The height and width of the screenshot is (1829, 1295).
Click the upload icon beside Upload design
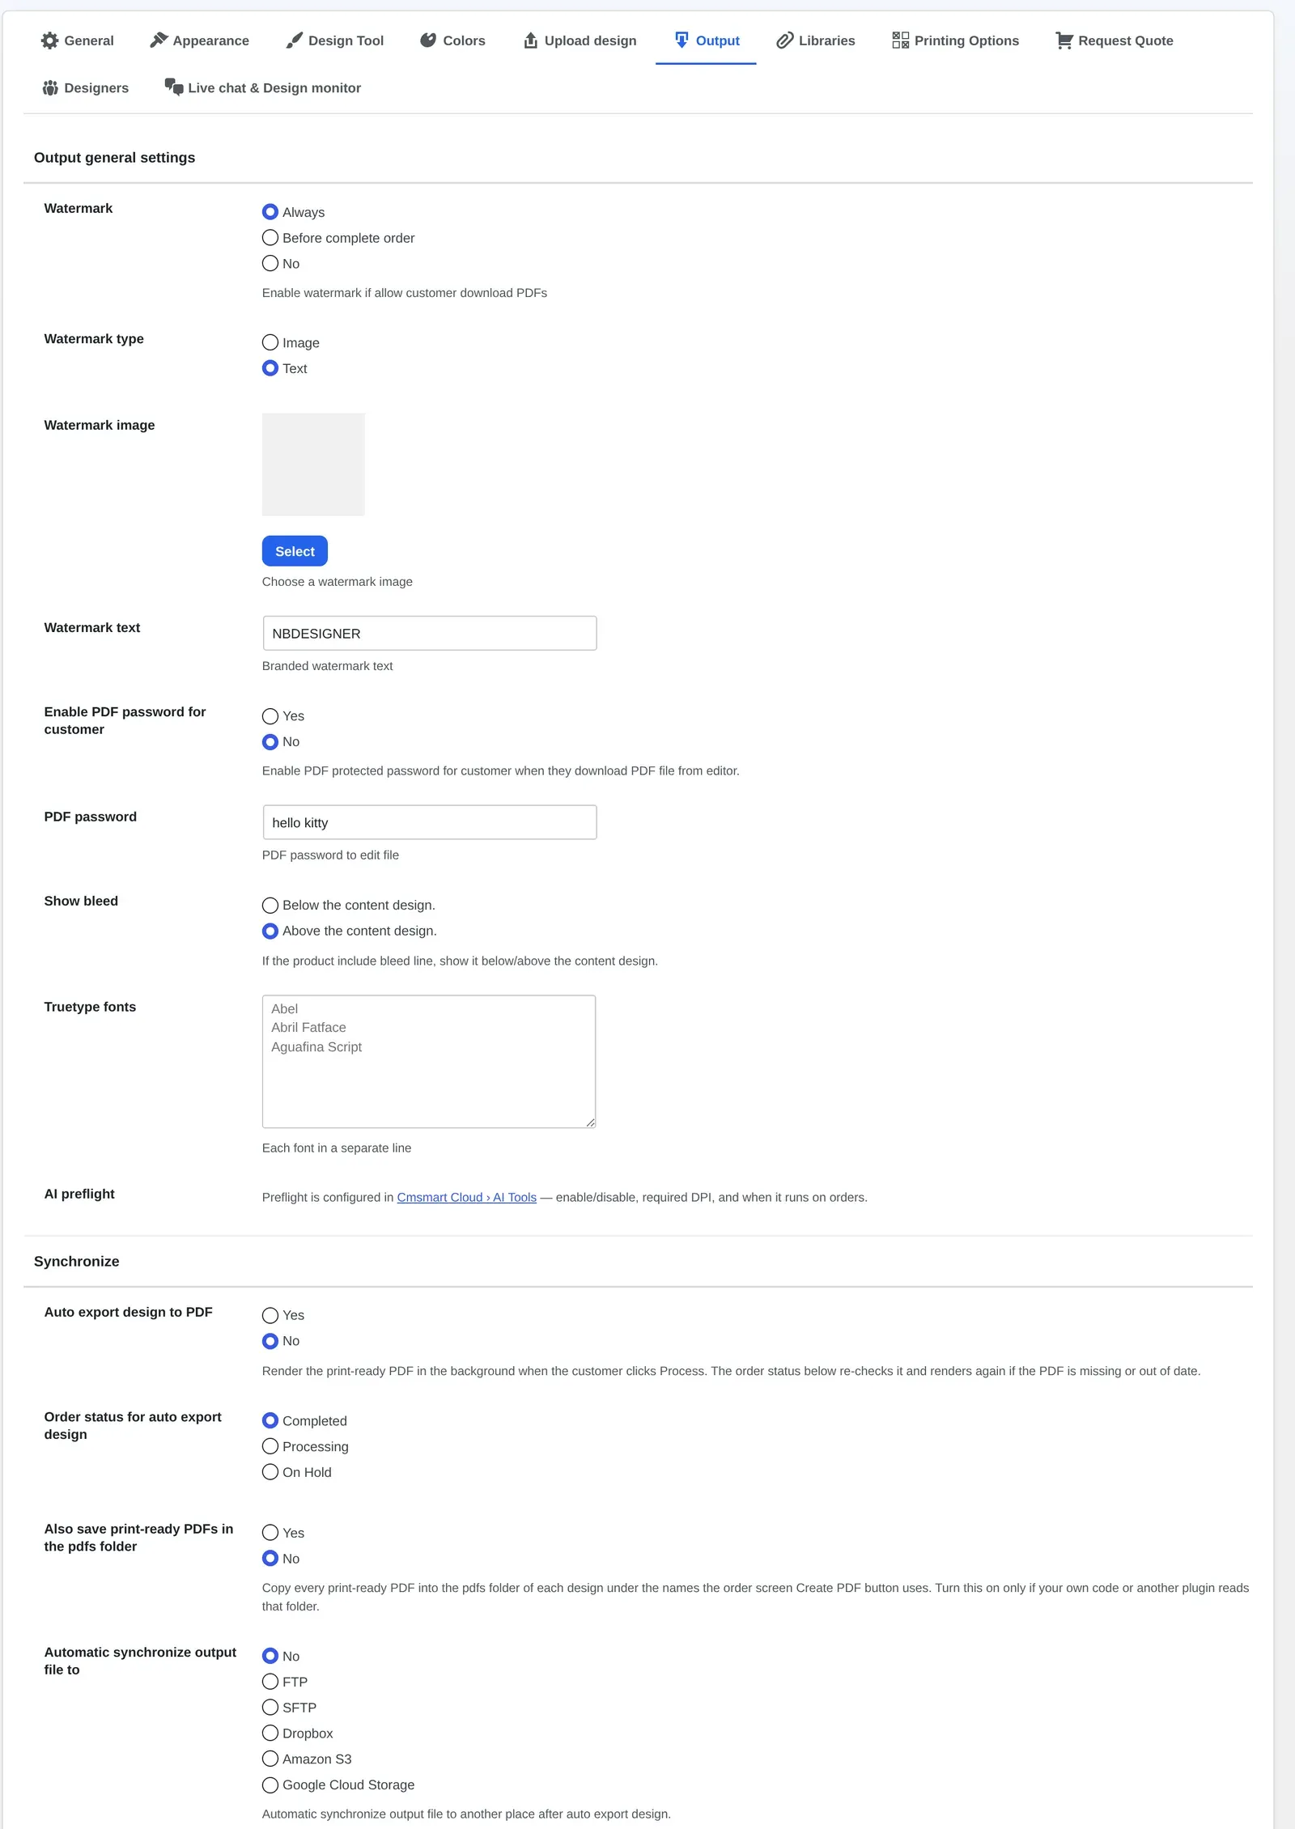pos(531,40)
